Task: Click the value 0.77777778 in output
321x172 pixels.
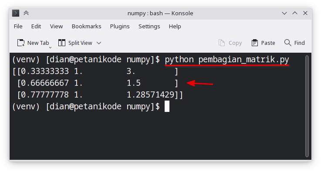Action: coord(45,95)
